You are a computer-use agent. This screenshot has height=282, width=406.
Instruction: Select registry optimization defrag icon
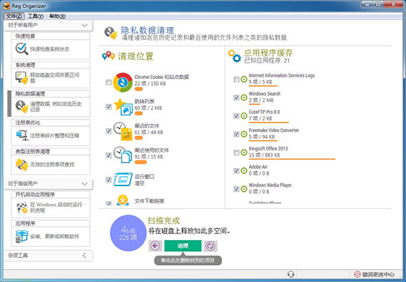coord(22,136)
